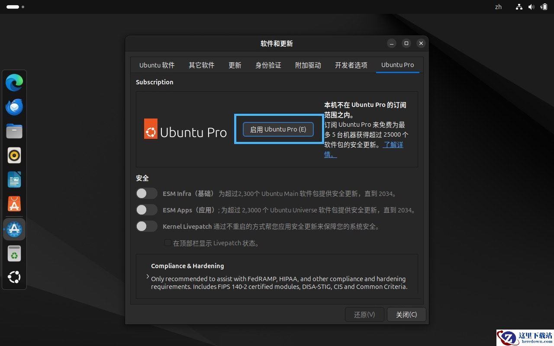Launch Rhythmbox music player from the dock
Viewport: 554px width, 346px height.
click(14, 155)
